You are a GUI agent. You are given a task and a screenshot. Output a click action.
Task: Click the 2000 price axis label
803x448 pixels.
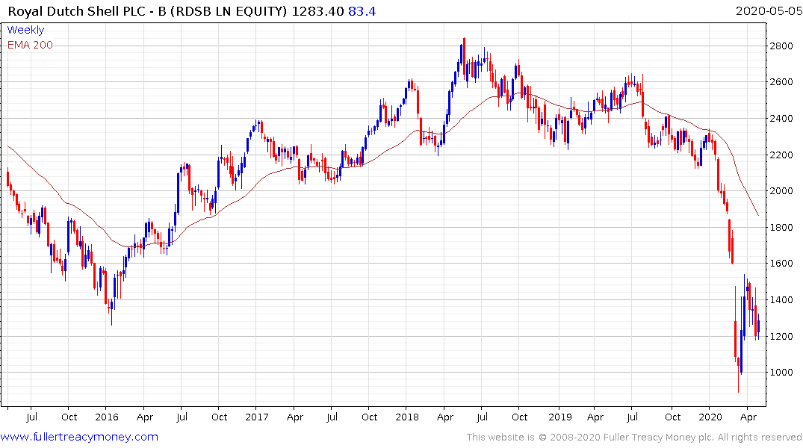(781, 191)
